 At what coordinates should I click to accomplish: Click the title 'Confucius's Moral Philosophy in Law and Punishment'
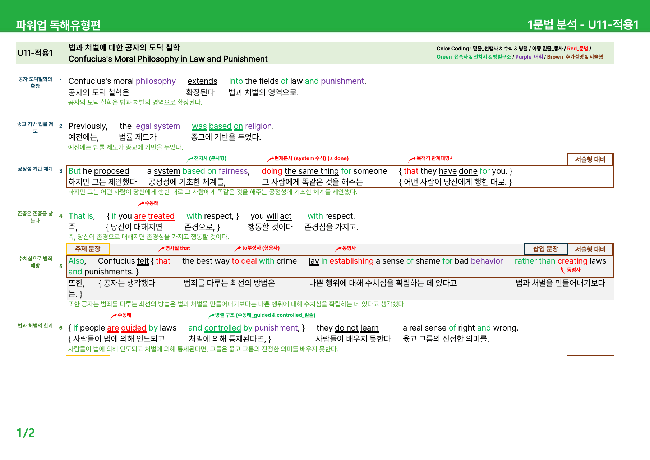click(x=168, y=59)
